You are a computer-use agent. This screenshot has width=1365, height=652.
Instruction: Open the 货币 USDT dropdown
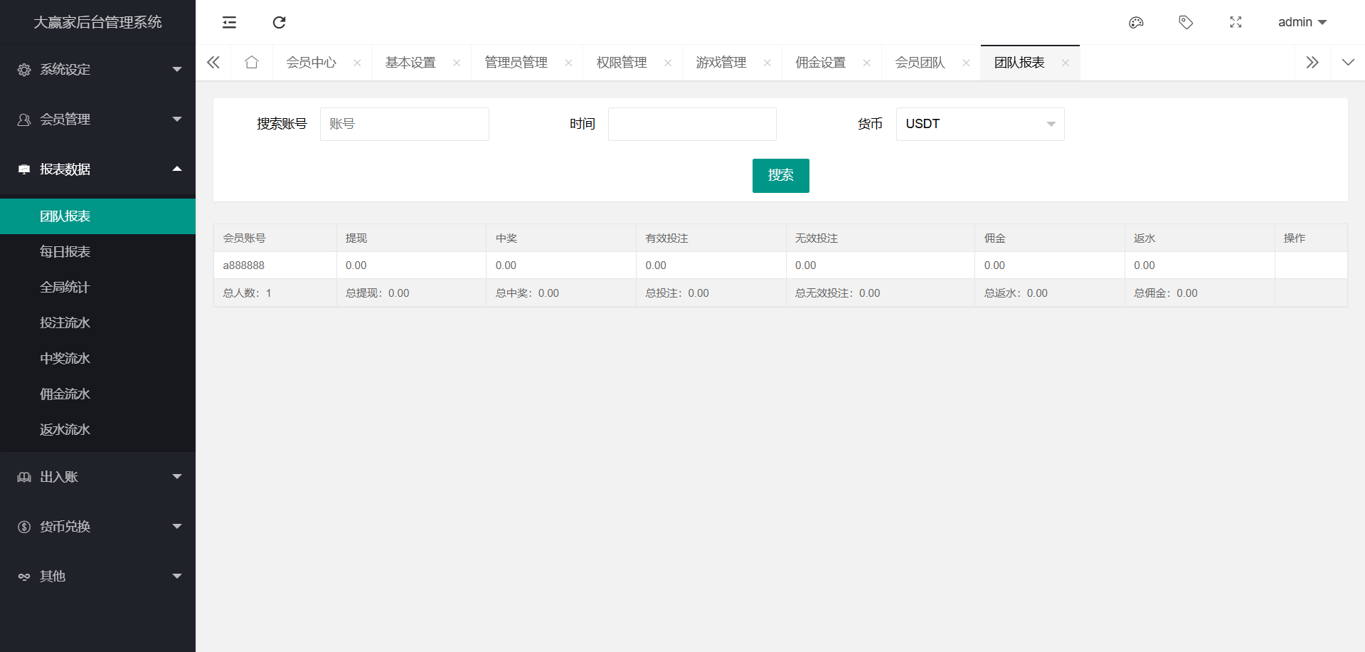[x=979, y=124]
